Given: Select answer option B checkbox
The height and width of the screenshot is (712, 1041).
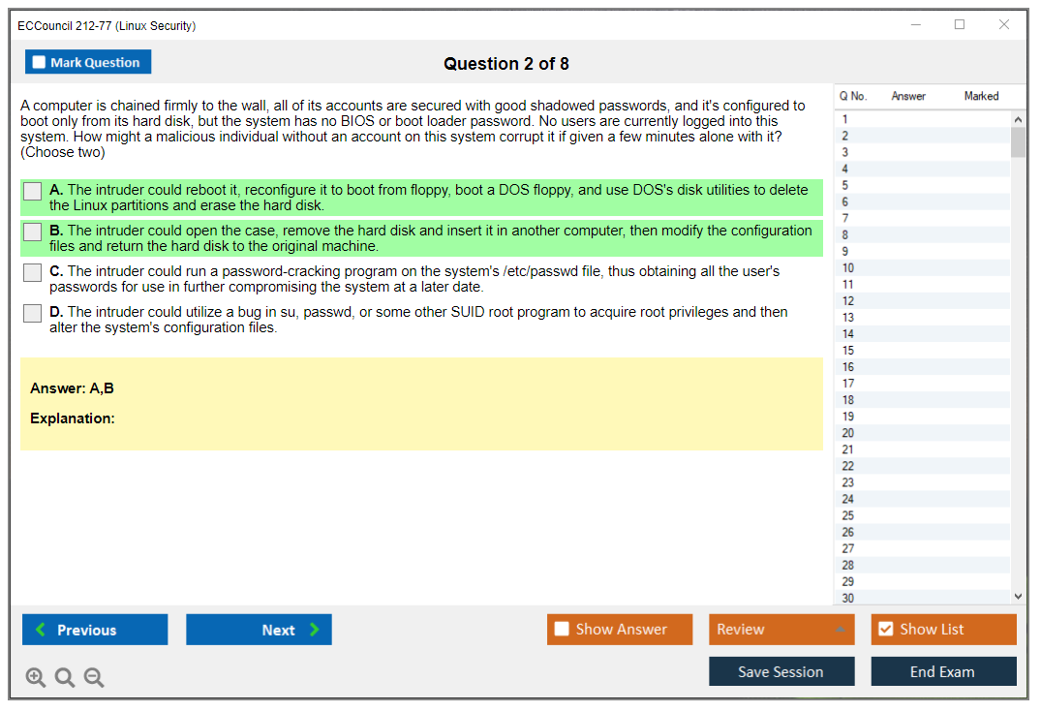Looking at the screenshot, I should [x=33, y=232].
